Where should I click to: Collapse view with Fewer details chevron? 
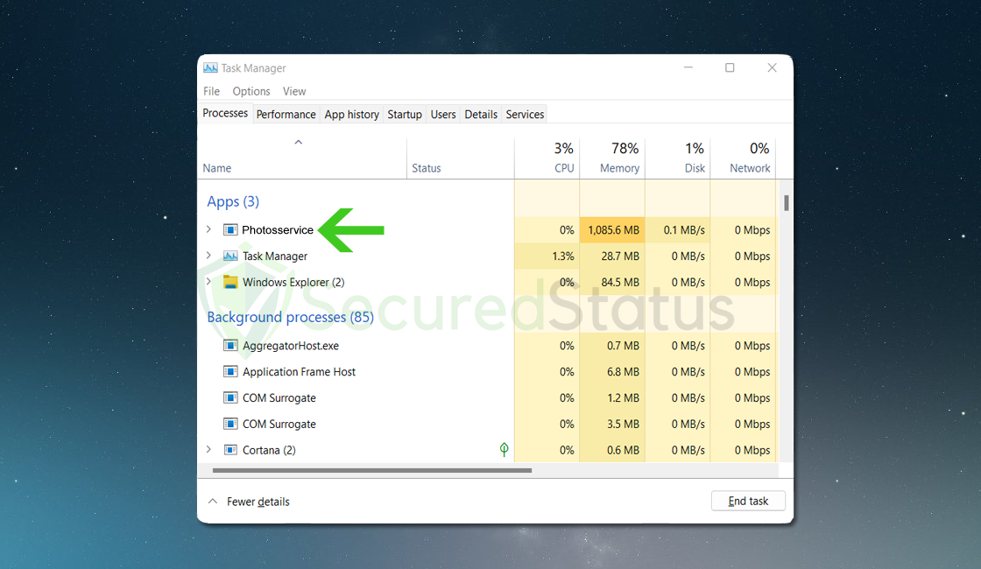pyautogui.click(x=213, y=502)
